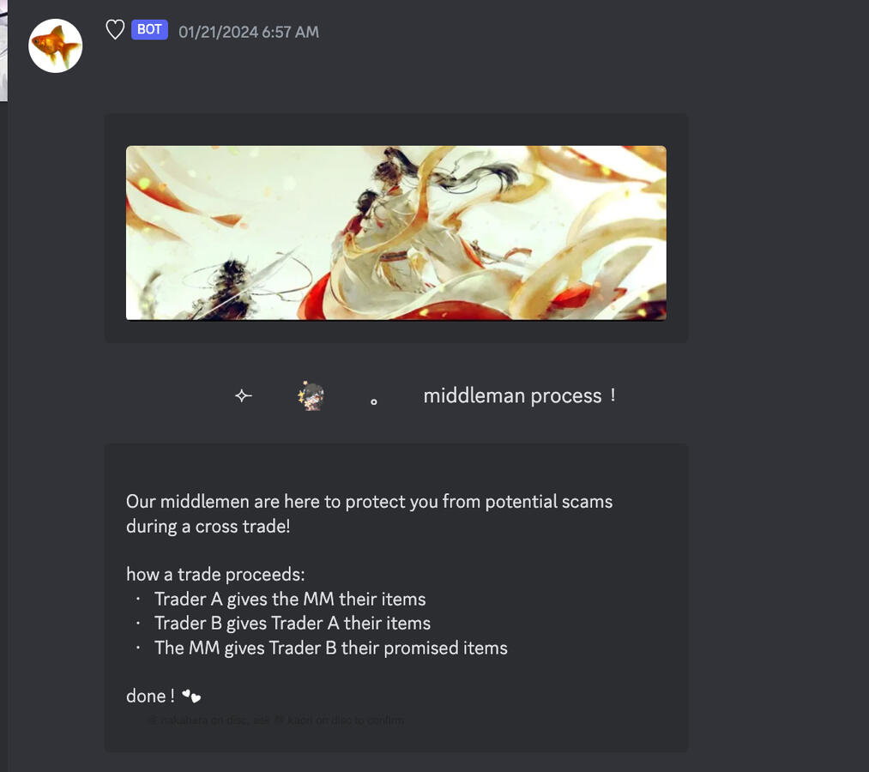Click the blue BOT badge
Image resolution: width=869 pixels, height=772 pixels.
[x=149, y=29]
